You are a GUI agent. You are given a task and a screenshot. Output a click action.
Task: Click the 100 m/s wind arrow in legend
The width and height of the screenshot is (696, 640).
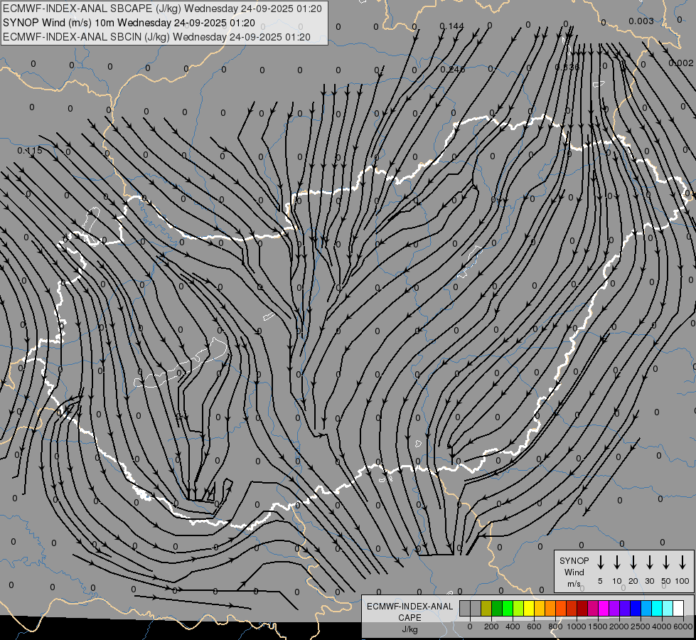[x=682, y=562]
